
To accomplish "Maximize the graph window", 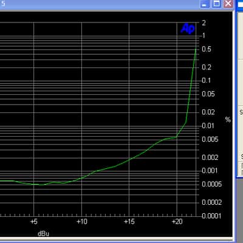I will pyautogui.click(x=216, y=4).
